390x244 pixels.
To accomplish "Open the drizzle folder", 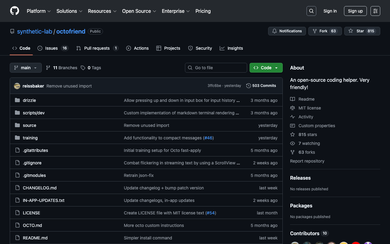I will pyautogui.click(x=29, y=100).
